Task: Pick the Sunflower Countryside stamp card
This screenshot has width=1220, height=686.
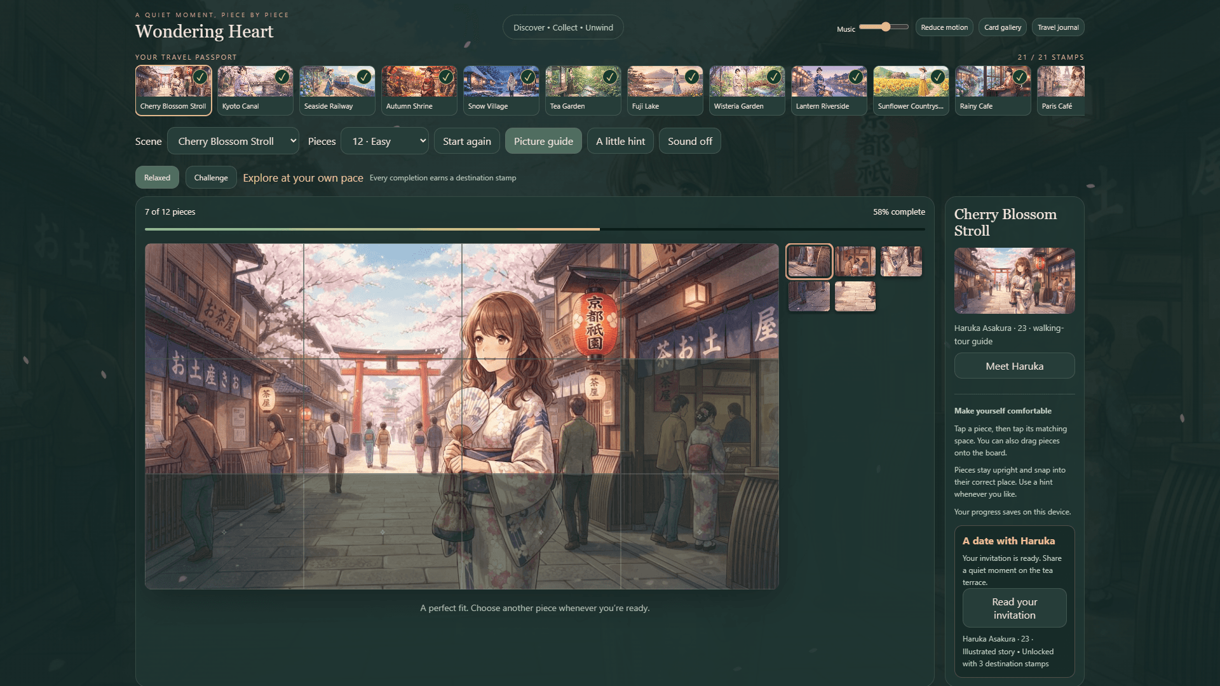Action: point(911,90)
